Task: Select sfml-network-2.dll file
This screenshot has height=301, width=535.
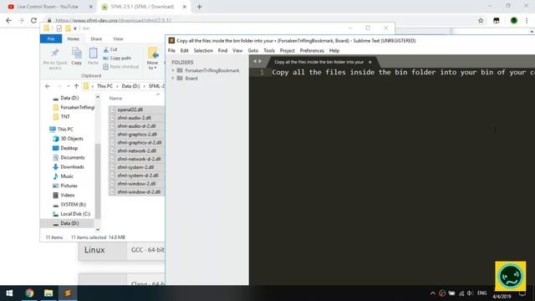Action: coord(136,150)
